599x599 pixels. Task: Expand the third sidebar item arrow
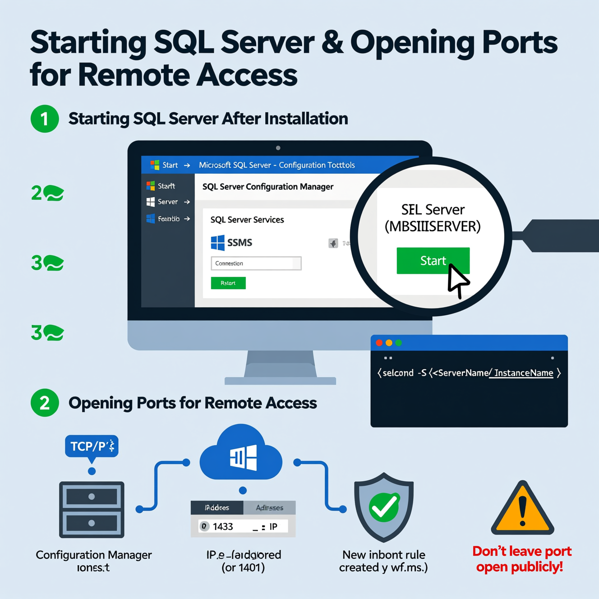click(187, 219)
